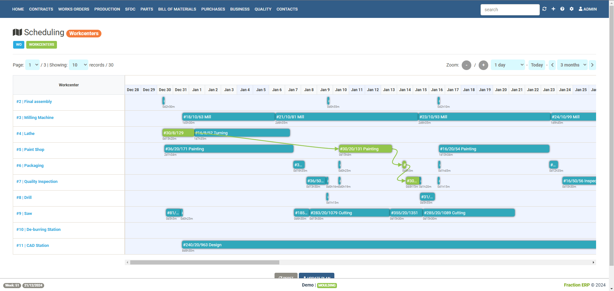
Task: Toggle the WORKCENTERS filter badge
Action: coord(41,45)
